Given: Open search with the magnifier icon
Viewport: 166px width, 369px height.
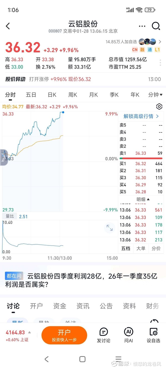Looking at the screenshot, I should click(156, 26).
